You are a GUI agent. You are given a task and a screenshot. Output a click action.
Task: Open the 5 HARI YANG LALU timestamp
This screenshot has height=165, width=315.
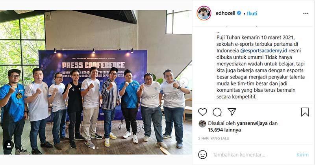(x=213, y=138)
